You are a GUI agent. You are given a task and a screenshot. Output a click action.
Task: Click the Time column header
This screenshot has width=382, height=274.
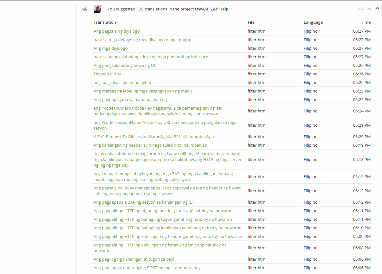pos(366,22)
